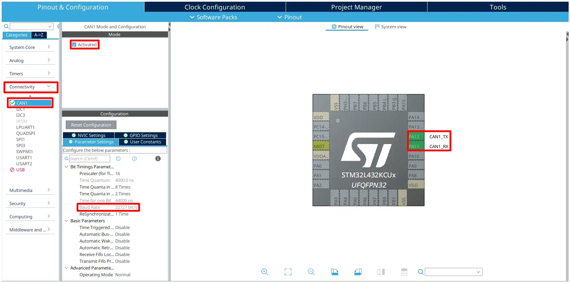Expand the Security category
This screenshot has width=570, height=283.
[x=30, y=203]
